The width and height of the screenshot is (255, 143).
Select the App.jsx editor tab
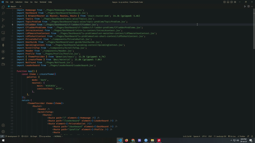pos(13,6)
